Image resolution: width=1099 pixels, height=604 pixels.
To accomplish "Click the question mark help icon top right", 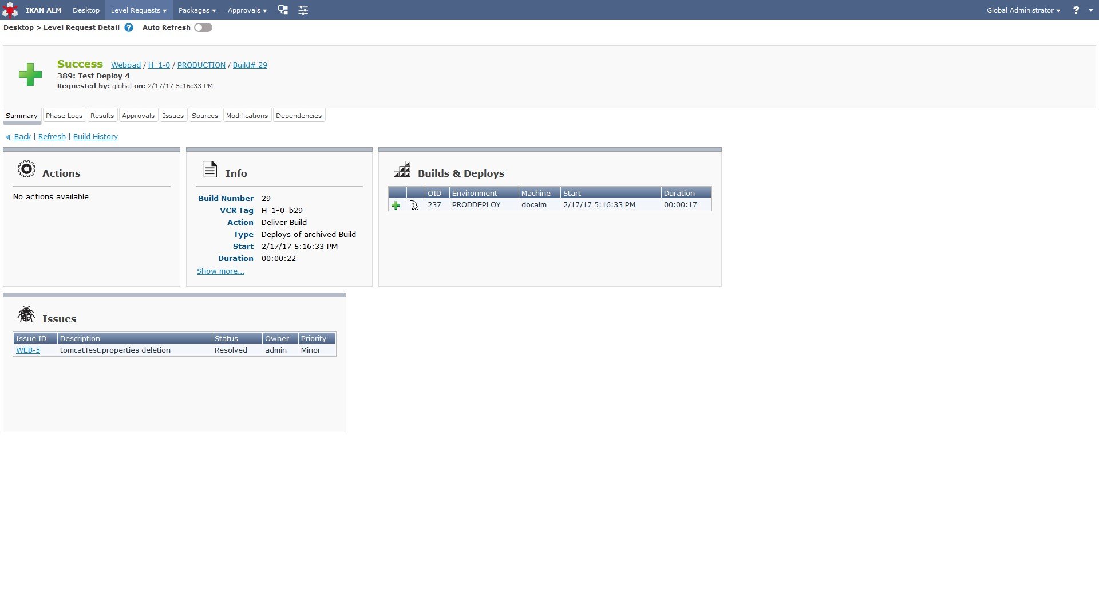I will [x=1076, y=10].
